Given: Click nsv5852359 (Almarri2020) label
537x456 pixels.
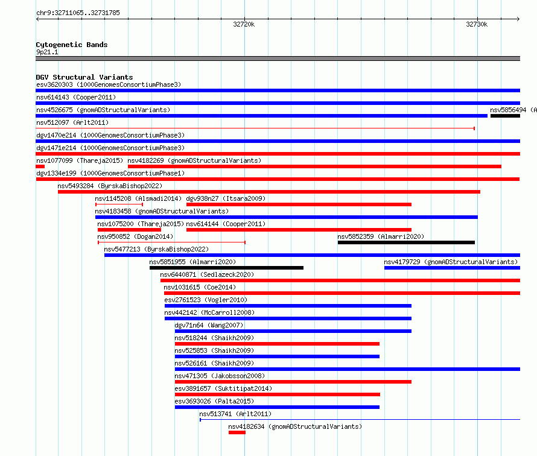Looking at the screenshot, I should [x=381, y=236].
